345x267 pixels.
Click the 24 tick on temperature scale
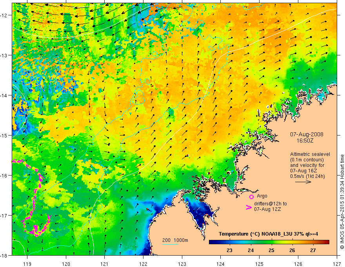(251, 250)
